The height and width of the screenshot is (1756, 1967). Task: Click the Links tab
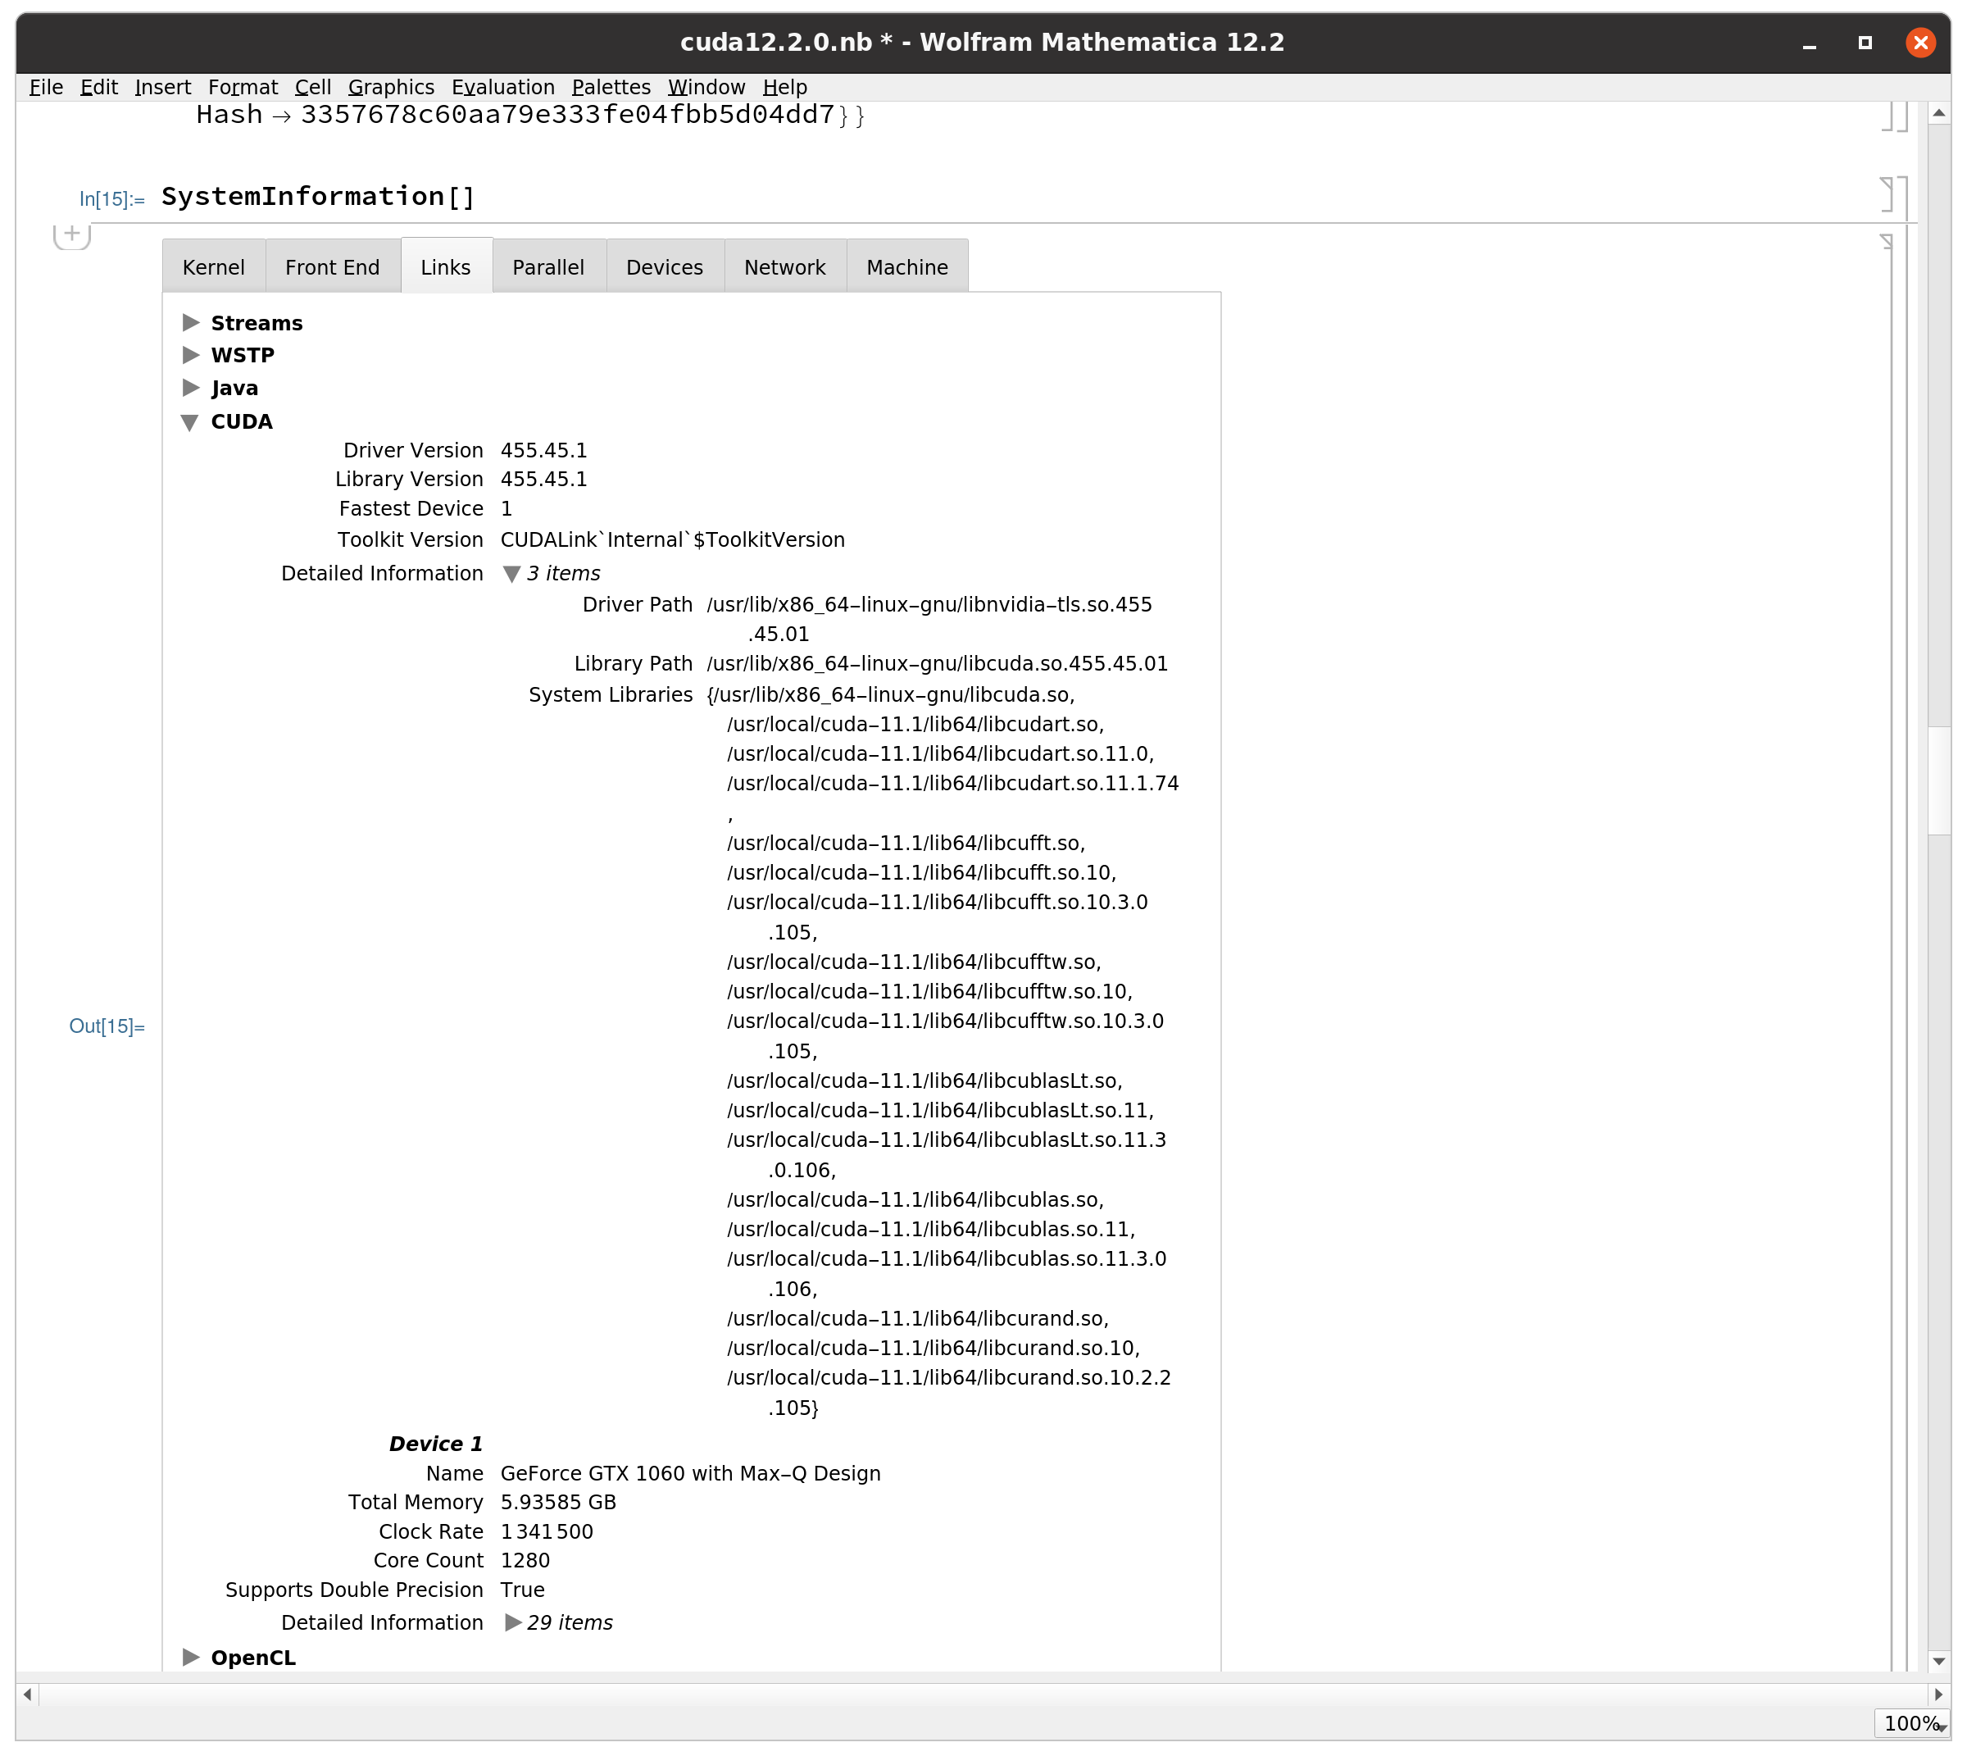pos(444,266)
